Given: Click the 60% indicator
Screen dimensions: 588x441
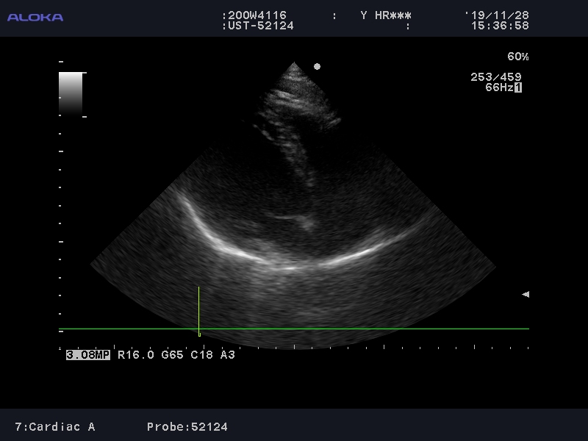Looking at the screenshot, I should coord(517,57).
